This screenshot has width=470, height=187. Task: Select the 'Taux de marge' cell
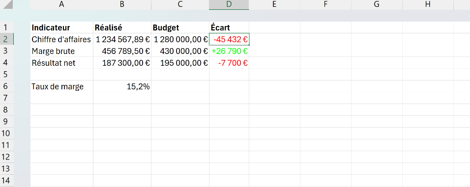click(62, 86)
